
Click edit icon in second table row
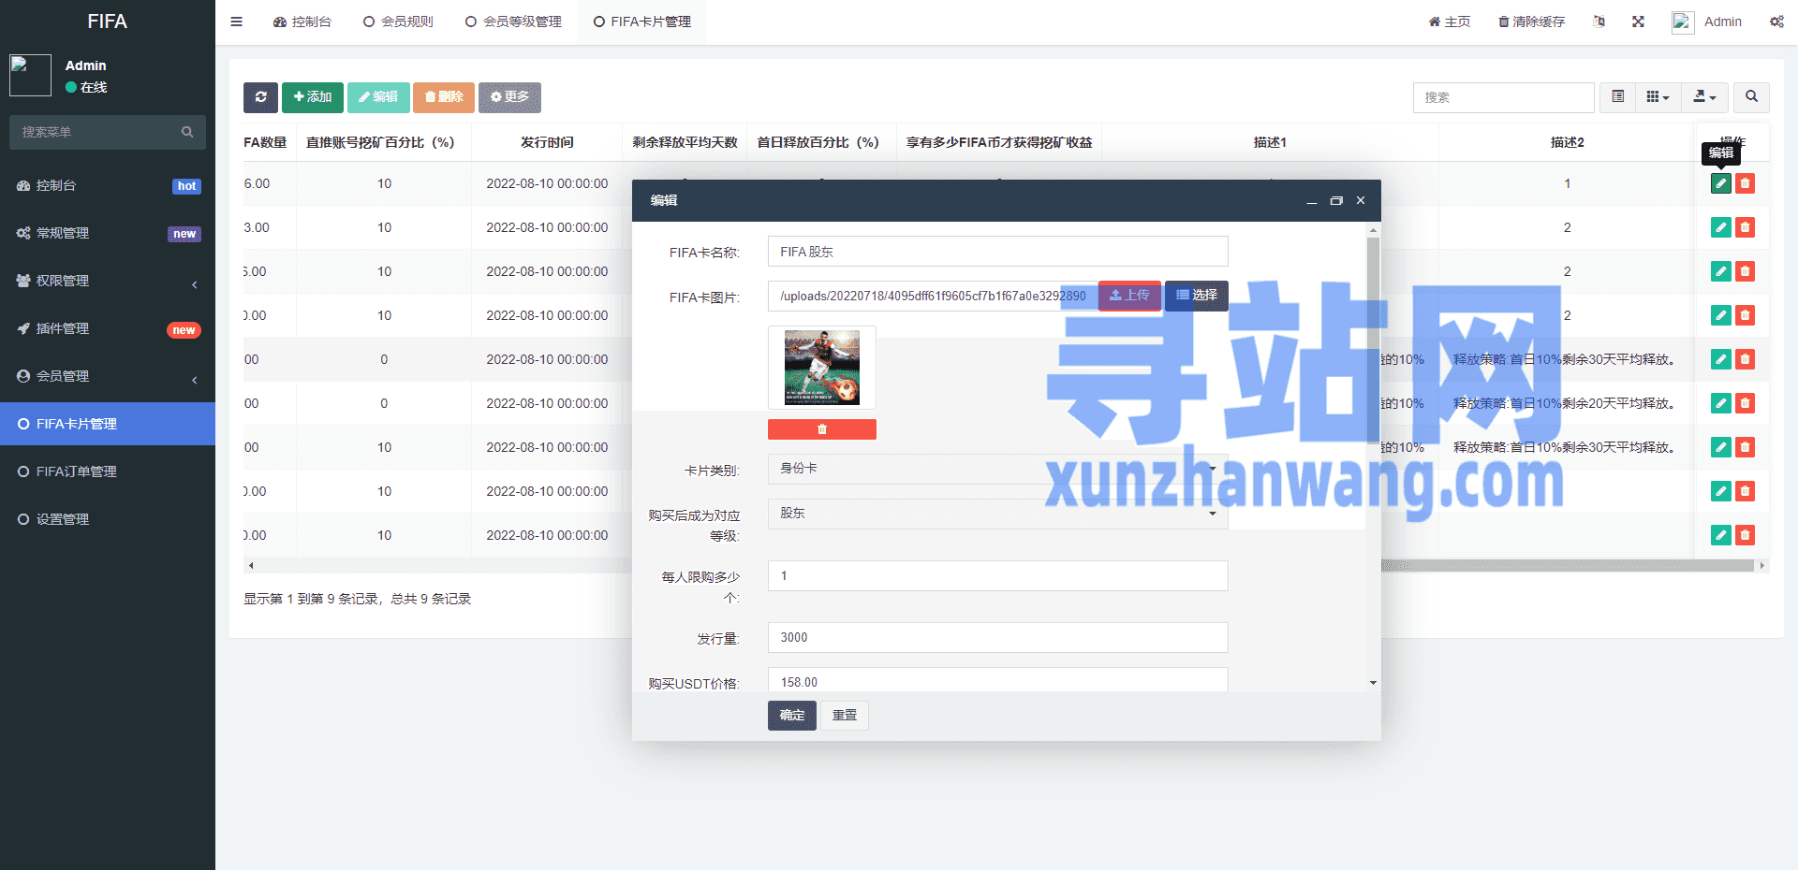click(1720, 227)
